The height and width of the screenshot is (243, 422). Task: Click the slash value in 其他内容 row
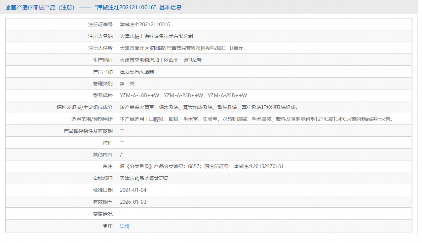pyautogui.click(x=121, y=155)
